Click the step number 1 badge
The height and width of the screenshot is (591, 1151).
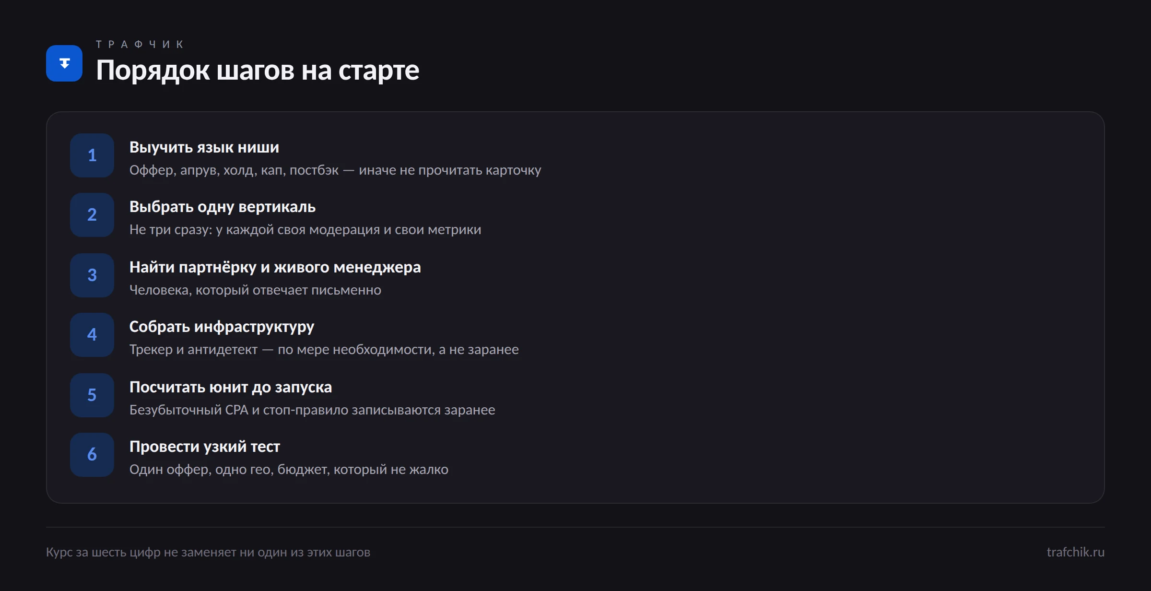[92, 155]
